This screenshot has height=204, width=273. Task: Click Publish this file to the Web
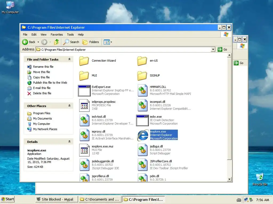tap(50, 83)
